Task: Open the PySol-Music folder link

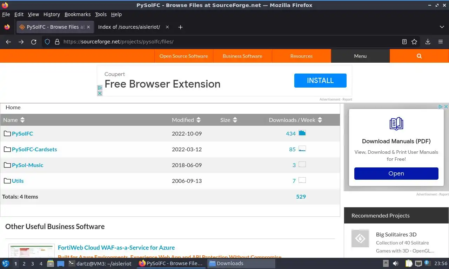Action: tap(28, 165)
